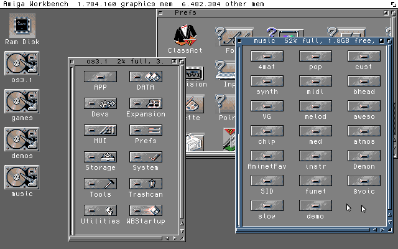This screenshot has height=249, width=398.
Task: Click the os3.1 window zoom gadget
Action: (x=174, y=62)
